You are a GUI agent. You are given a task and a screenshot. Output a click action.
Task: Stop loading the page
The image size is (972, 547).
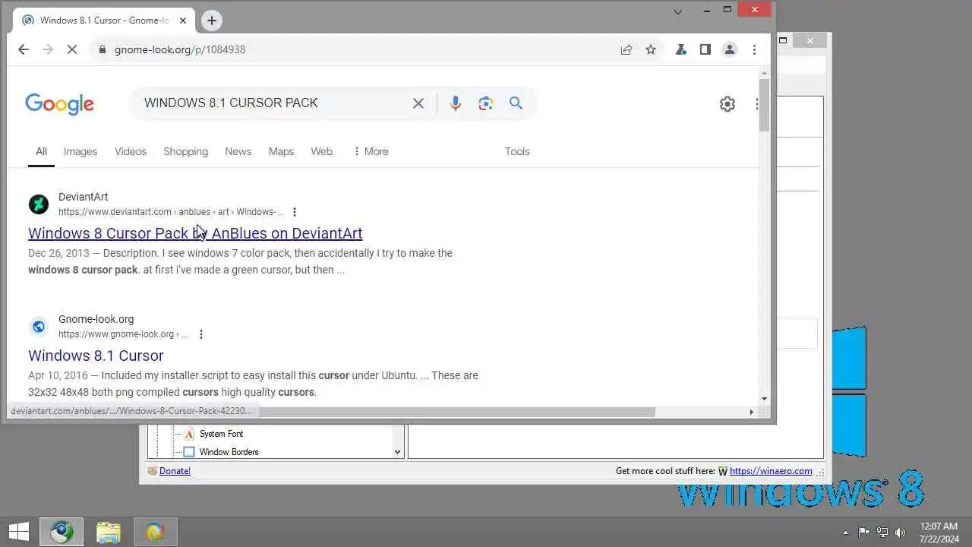tap(72, 49)
